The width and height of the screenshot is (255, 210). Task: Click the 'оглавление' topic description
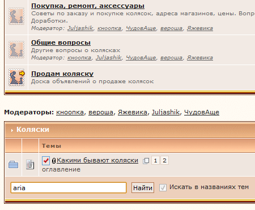point(61,169)
